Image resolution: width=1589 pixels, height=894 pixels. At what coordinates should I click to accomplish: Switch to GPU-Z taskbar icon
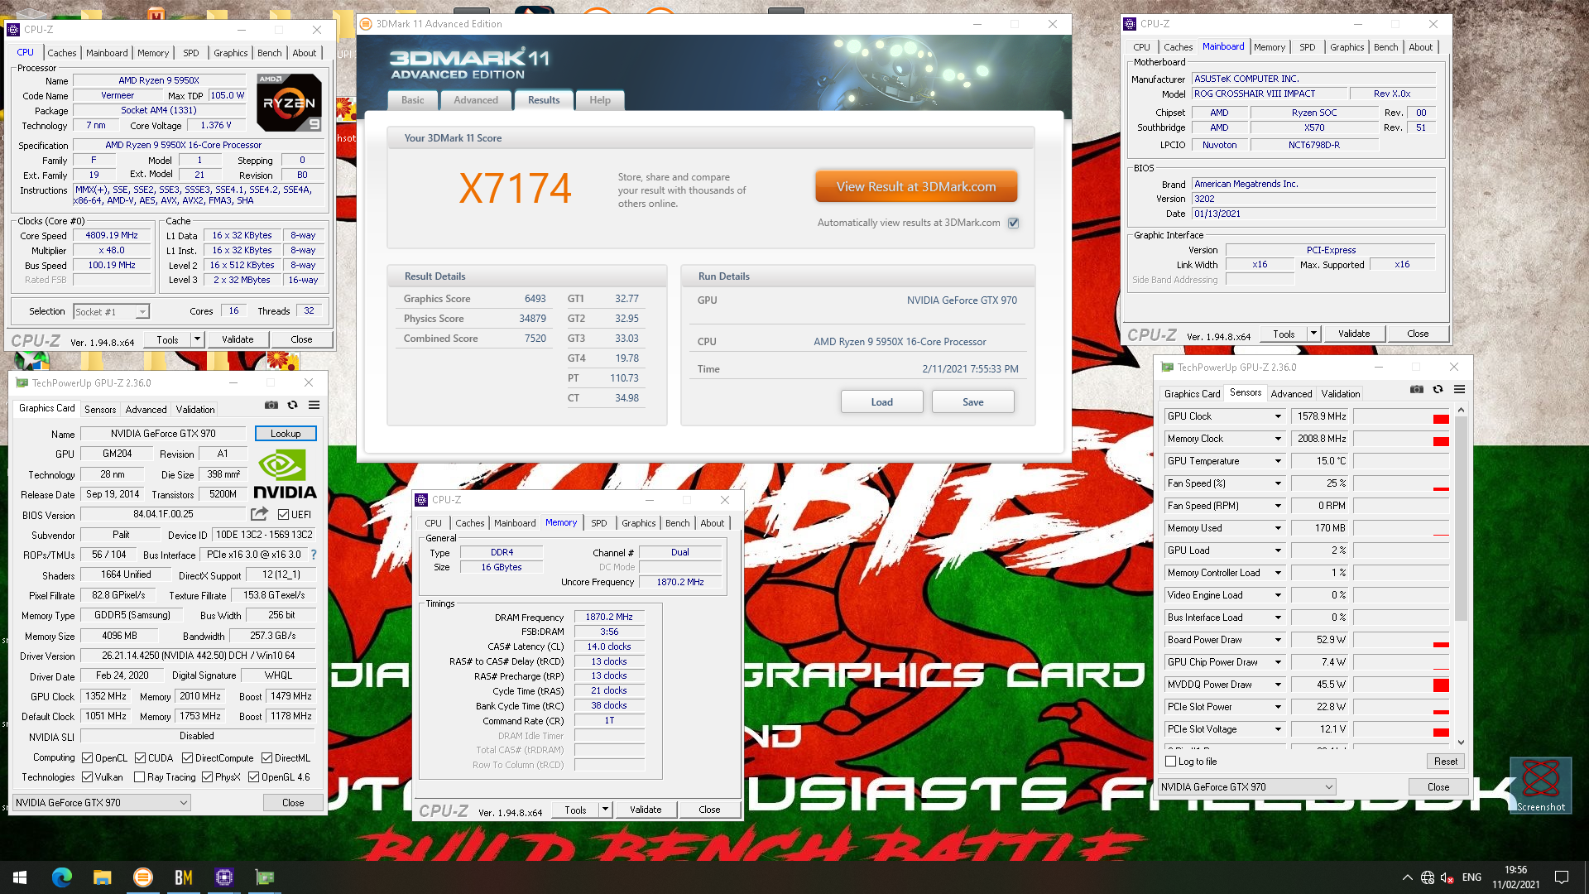click(265, 877)
